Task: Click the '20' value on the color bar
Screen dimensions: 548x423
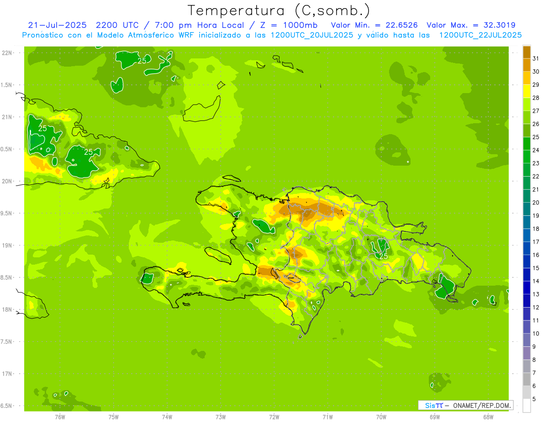Action: click(x=536, y=203)
